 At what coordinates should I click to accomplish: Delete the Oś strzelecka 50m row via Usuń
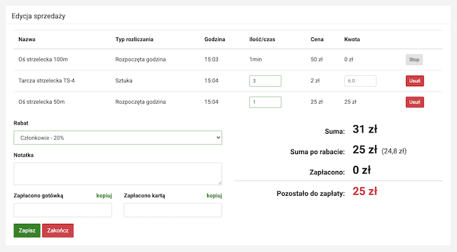[415, 102]
